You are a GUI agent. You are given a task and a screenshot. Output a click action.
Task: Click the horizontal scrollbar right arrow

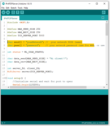(x=104, y=87)
